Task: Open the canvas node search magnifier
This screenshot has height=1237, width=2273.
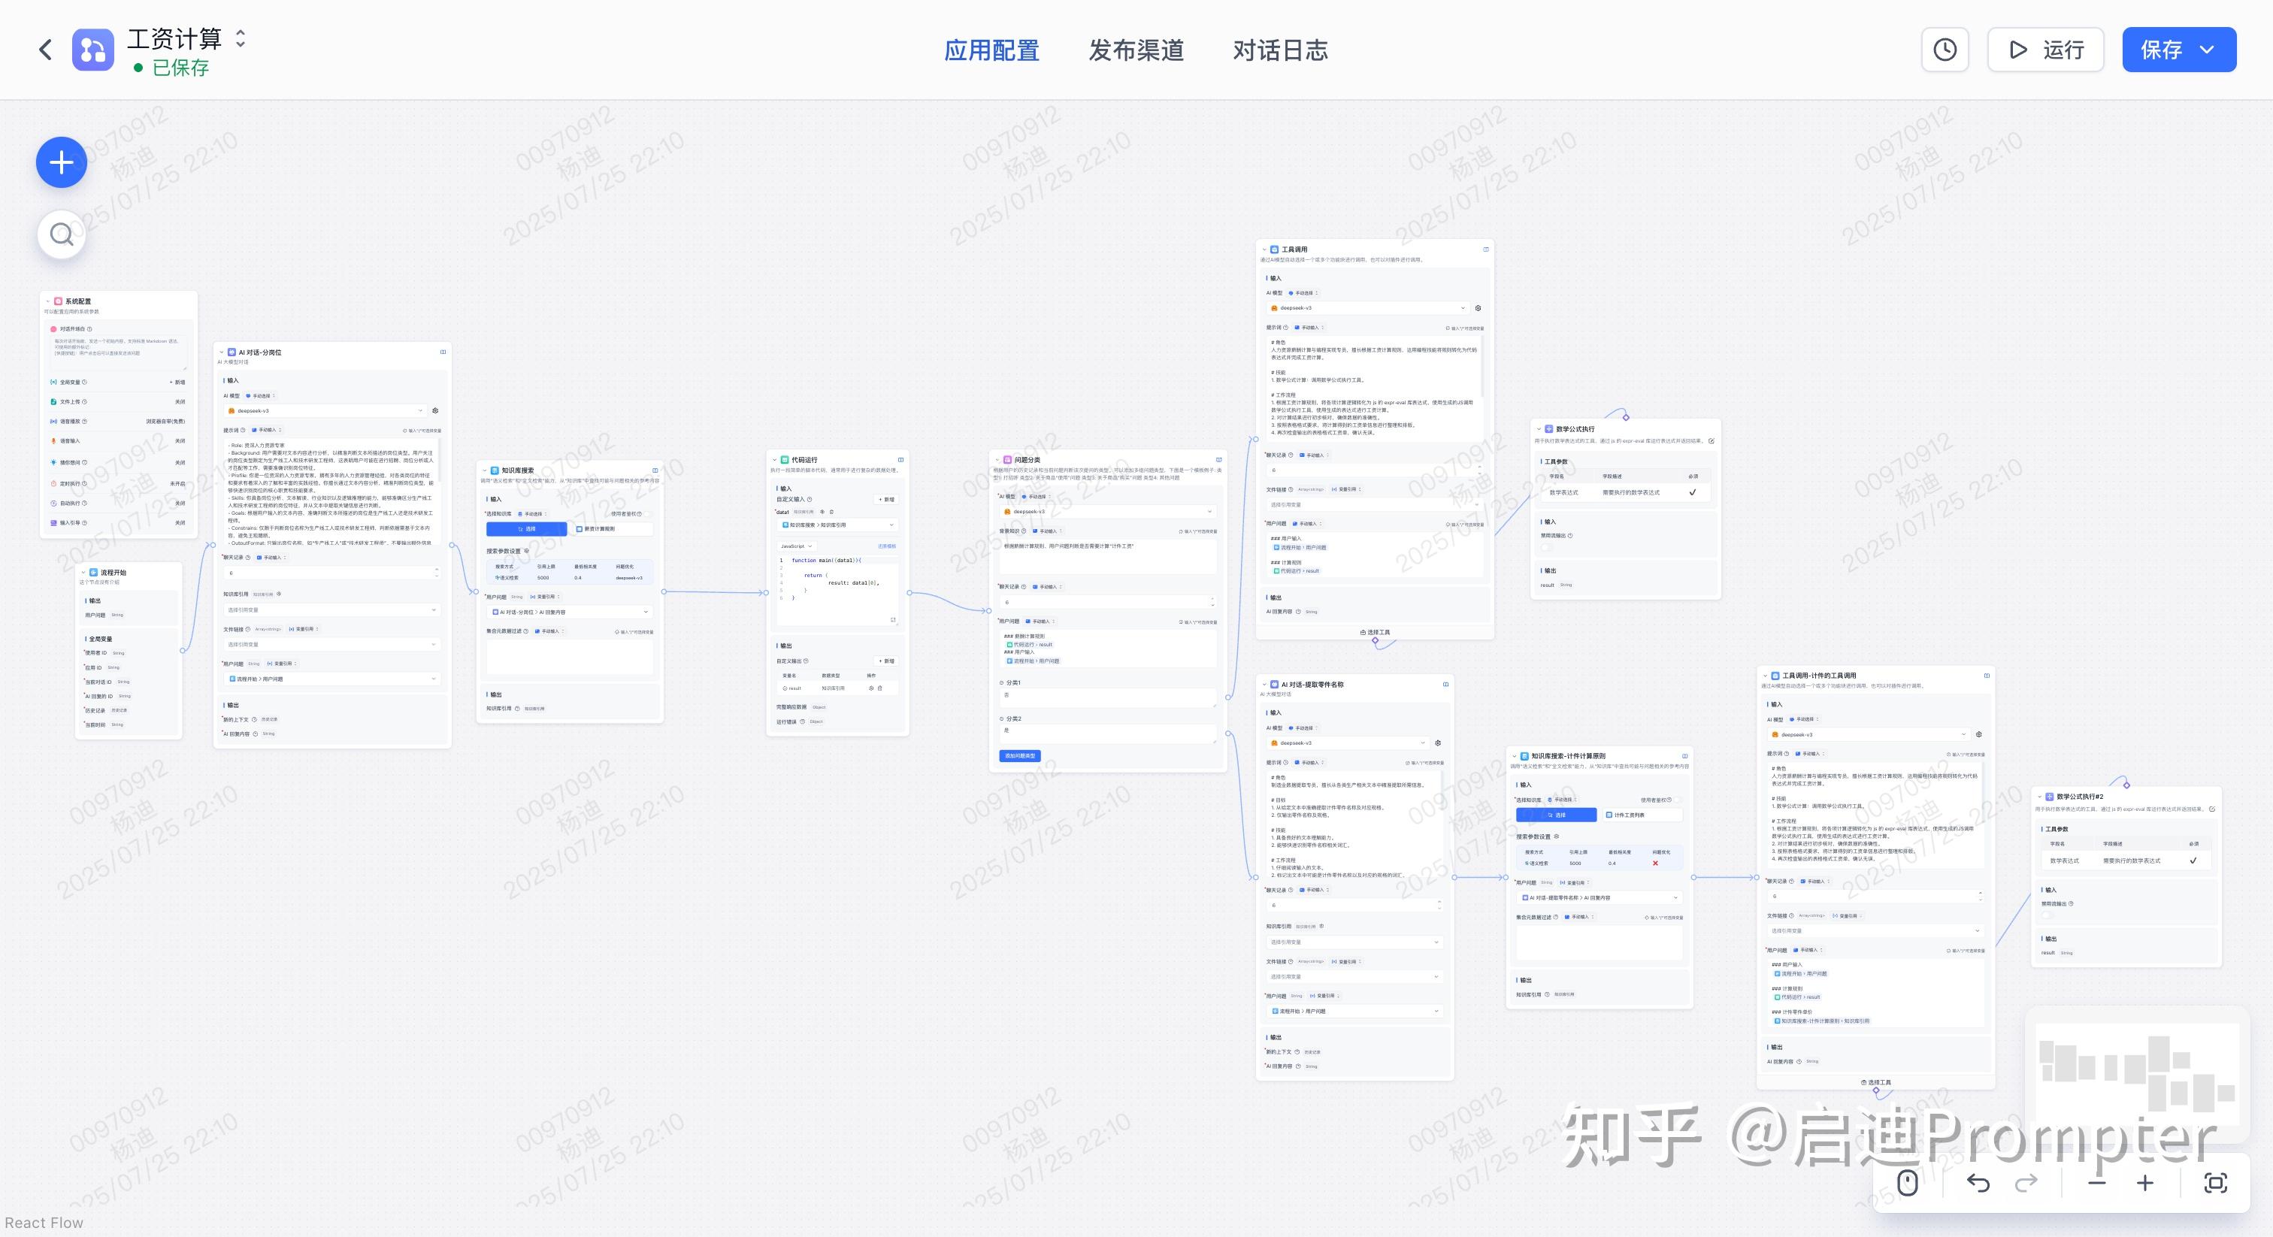Action: pyautogui.click(x=61, y=234)
